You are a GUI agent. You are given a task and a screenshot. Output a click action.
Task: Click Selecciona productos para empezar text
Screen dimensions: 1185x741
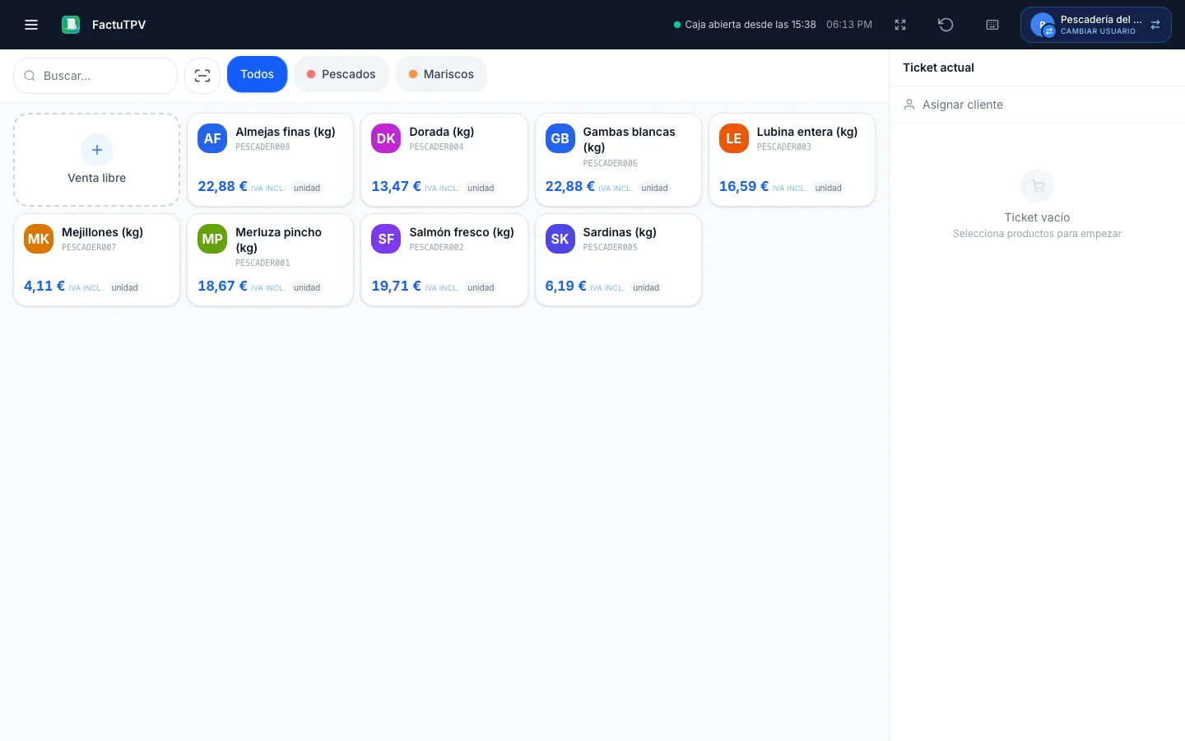pos(1037,234)
